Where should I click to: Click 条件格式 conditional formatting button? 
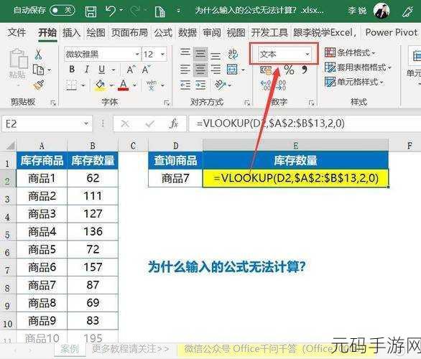click(350, 52)
